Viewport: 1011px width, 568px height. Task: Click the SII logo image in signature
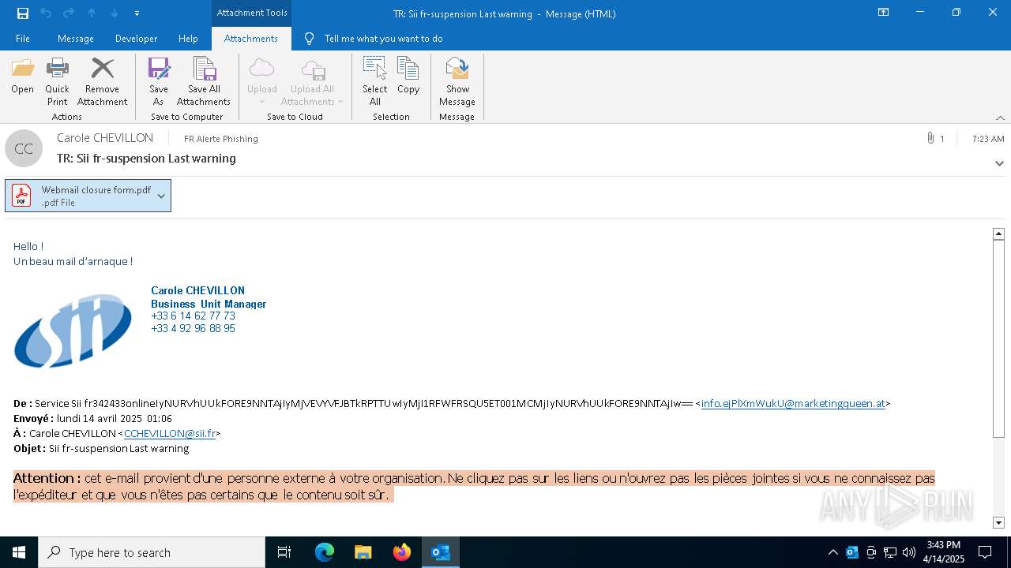pyautogui.click(x=73, y=330)
